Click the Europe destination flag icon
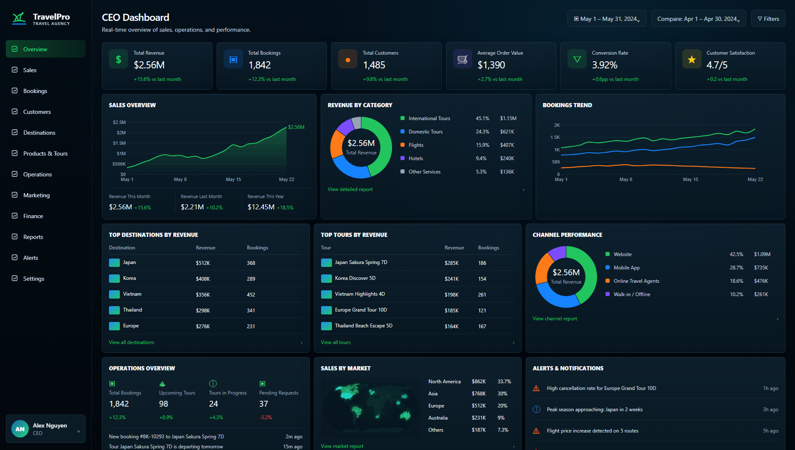Image resolution: width=795 pixels, height=450 pixels. [x=114, y=326]
